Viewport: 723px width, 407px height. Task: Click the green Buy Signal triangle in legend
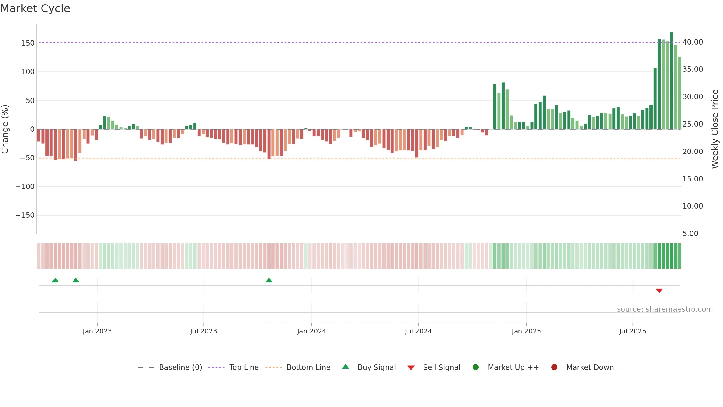pos(346,367)
